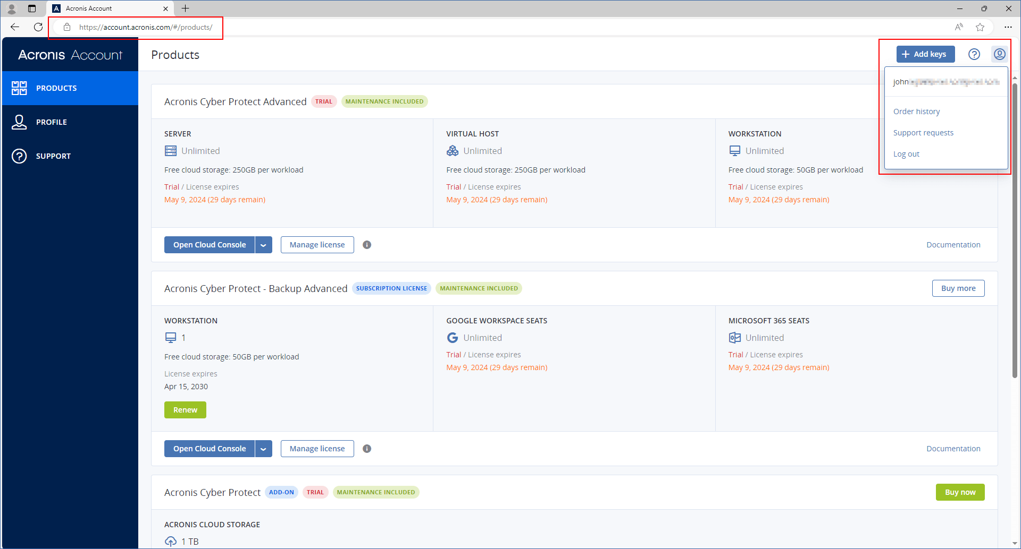Go to Profile in the sidebar

[52, 122]
